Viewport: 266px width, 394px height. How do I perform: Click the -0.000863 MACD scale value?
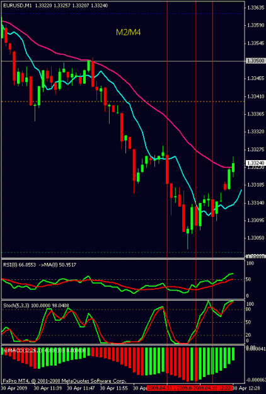(256, 380)
